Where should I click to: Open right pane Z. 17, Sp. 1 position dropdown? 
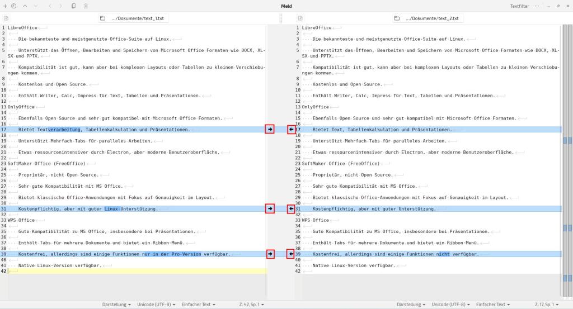coord(544,305)
